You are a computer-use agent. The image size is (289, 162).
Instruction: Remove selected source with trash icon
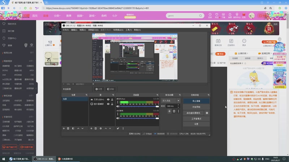pos(95,129)
